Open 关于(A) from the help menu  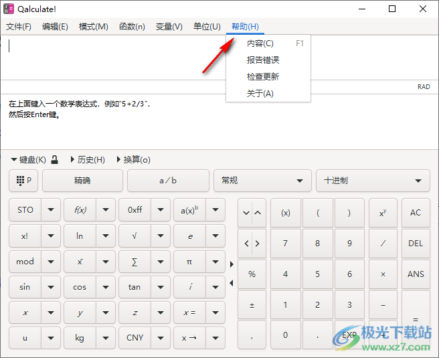point(268,93)
